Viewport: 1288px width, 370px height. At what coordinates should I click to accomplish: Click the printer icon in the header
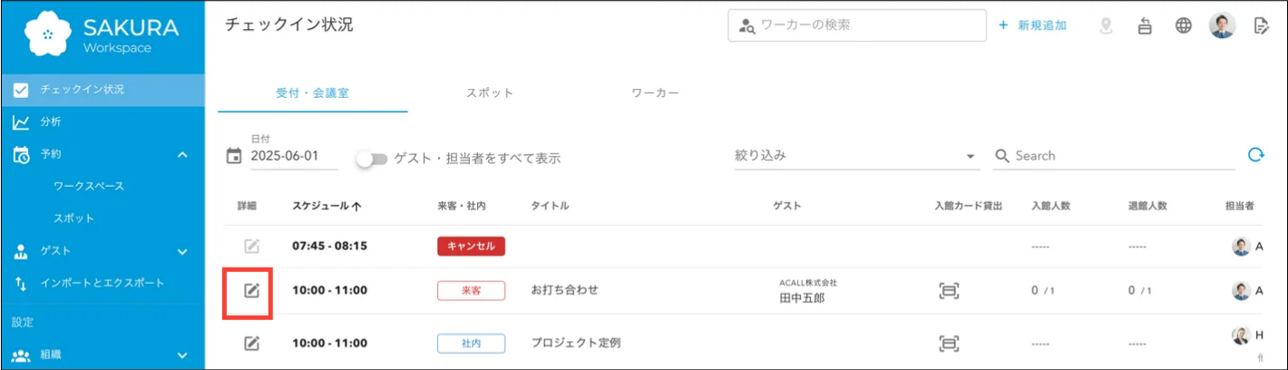(x=1145, y=25)
